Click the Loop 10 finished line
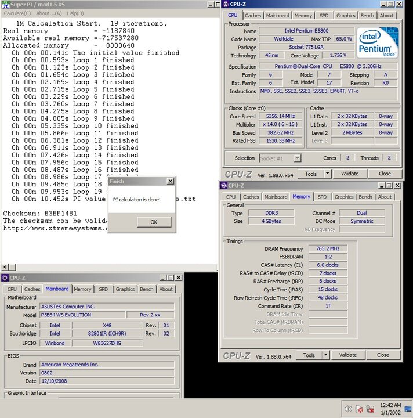Image resolution: width=413 pixels, height=418 pixels. click(x=75, y=125)
